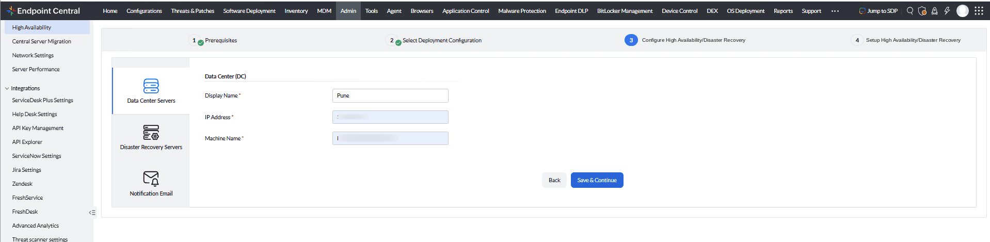Viewport: 990px width, 242px height.
Task: Open the Inventory tab
Action: click(x=296, y=11)
